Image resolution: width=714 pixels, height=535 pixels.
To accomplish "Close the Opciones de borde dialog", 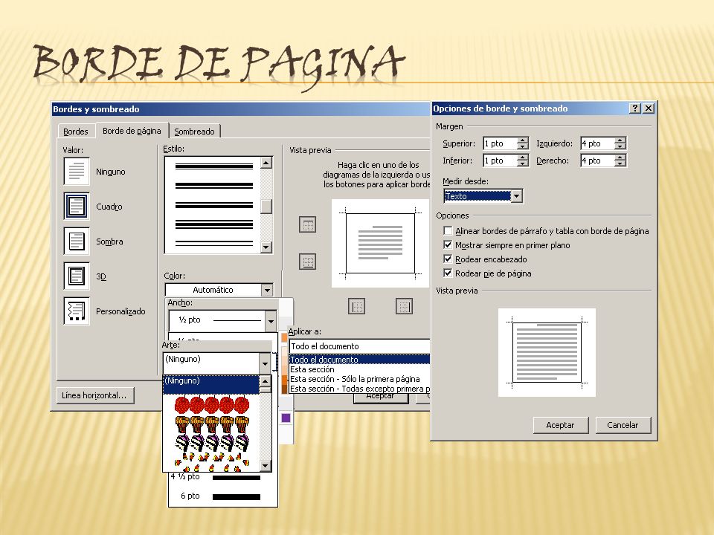I will pyautogui.click(x=649, y=108).
